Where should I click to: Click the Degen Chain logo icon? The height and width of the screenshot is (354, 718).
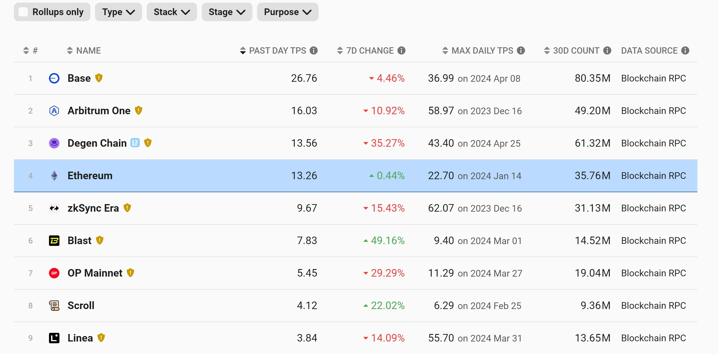click(x=54, y=143)
